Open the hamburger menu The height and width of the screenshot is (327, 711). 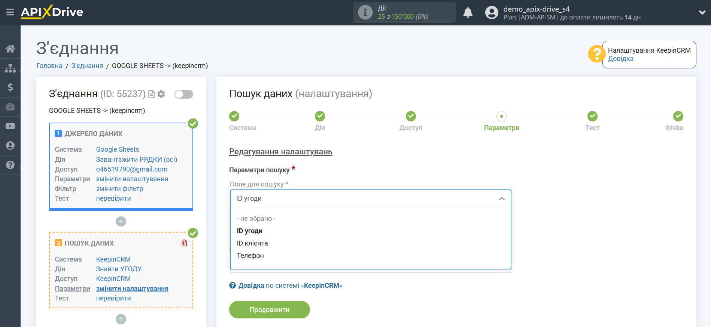(x=10, y=12)
